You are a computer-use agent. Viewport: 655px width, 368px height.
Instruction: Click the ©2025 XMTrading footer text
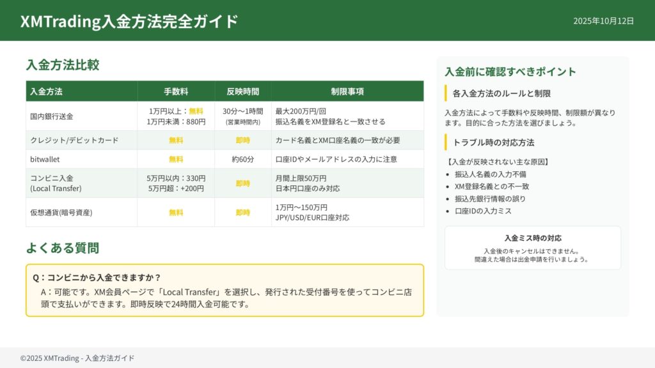point(77,358)
